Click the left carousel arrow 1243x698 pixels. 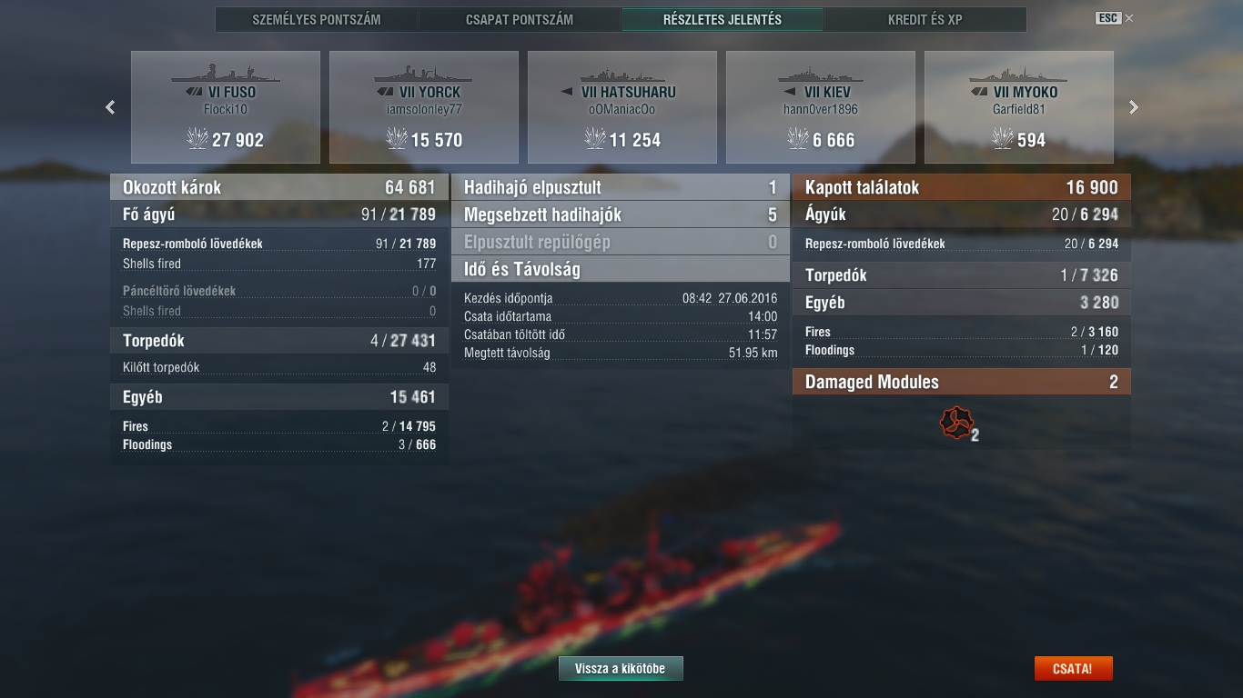pyautogui.click(x=110, y=107)
